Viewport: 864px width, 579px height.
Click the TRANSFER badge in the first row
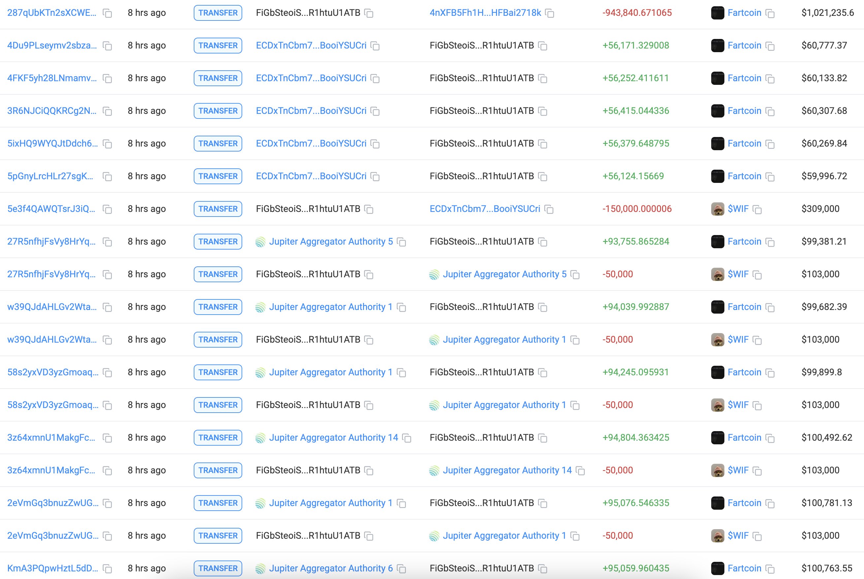coord(218,13)
